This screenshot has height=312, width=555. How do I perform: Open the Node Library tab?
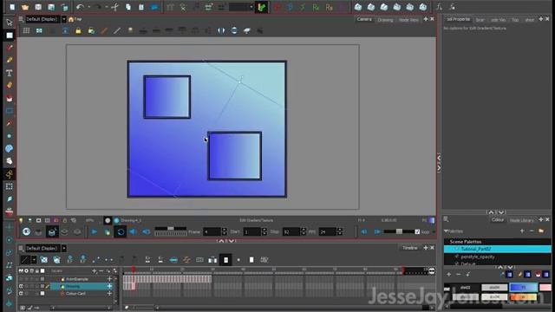521,220
